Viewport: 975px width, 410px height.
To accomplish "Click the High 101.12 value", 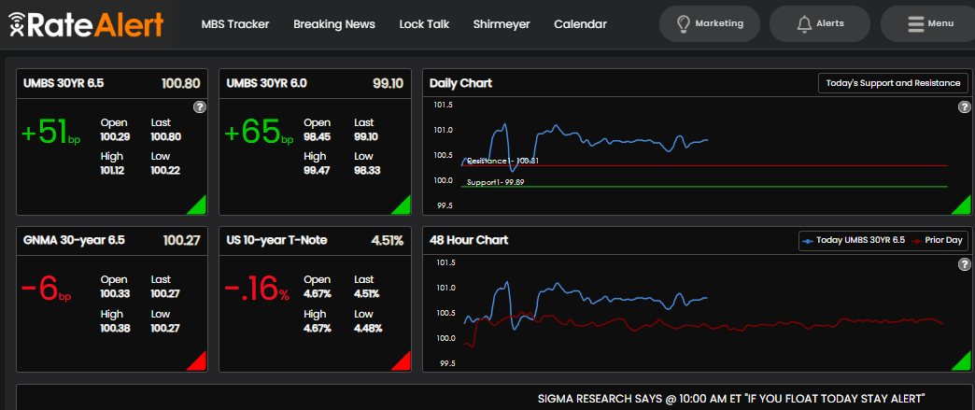I will pyautogui.click(x=113, y=171).
